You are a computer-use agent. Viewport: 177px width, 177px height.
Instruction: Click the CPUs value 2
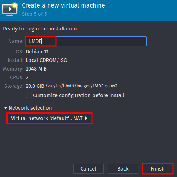click(27, 77)
